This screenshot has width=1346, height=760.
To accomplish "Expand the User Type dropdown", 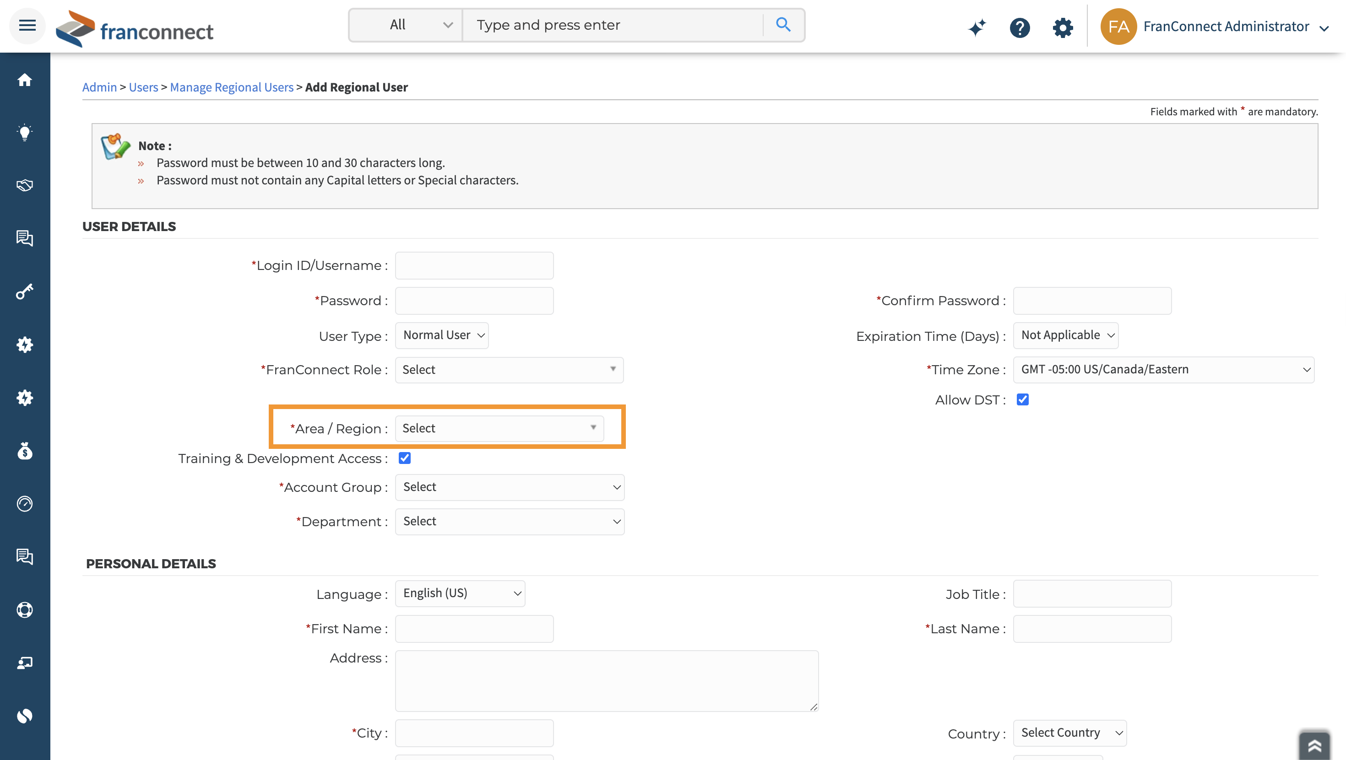I will point(441,335).
